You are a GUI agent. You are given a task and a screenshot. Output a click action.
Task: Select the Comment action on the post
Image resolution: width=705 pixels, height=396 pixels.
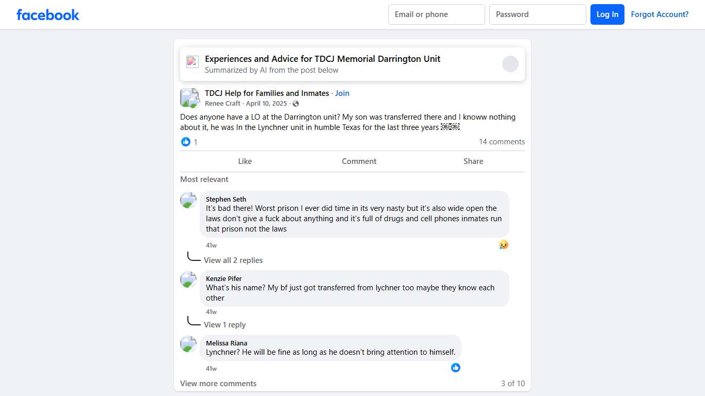click(x=359, y=161)
